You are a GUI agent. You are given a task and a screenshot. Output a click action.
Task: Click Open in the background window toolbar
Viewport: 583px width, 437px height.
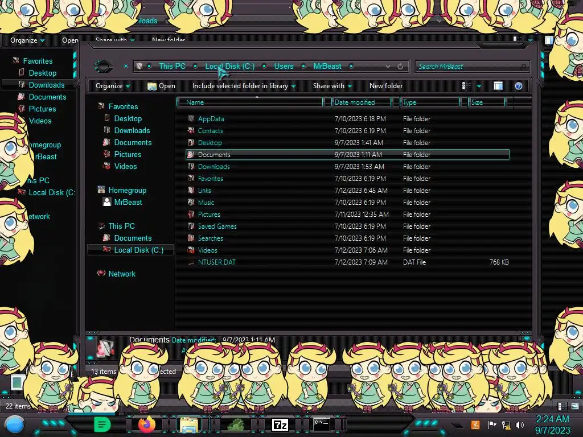[x=70, y=40]
